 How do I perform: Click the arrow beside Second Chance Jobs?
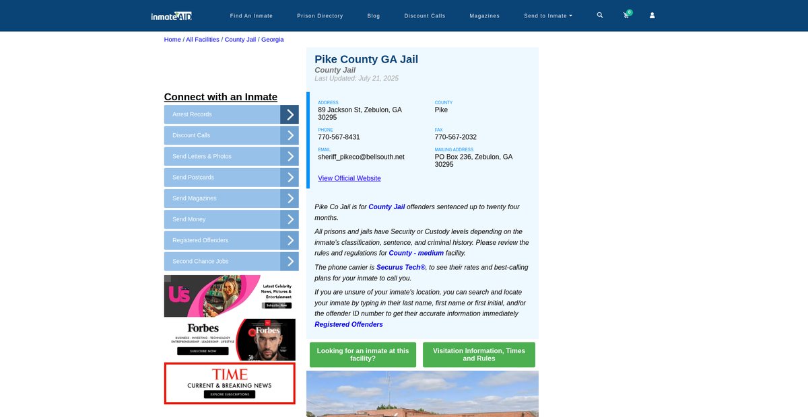tap(290, 261)
